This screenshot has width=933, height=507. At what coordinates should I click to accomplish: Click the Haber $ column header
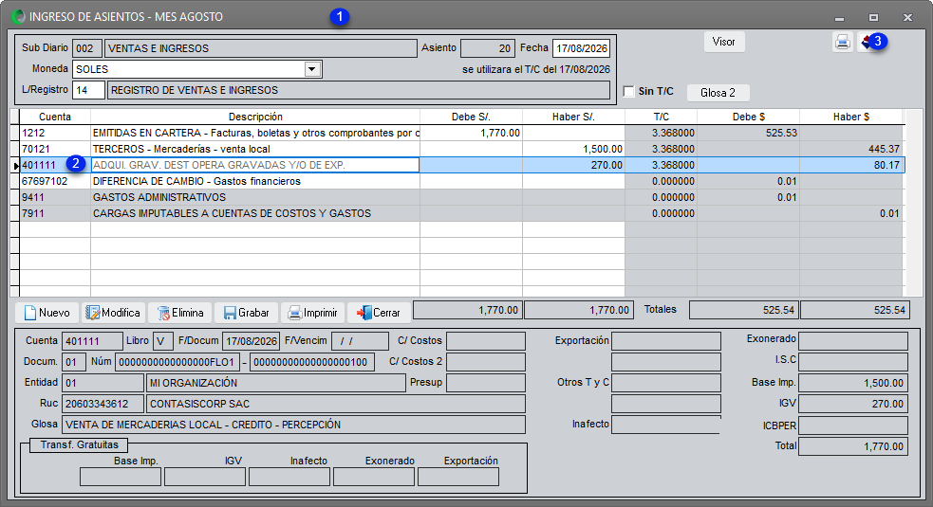(850, 117)
